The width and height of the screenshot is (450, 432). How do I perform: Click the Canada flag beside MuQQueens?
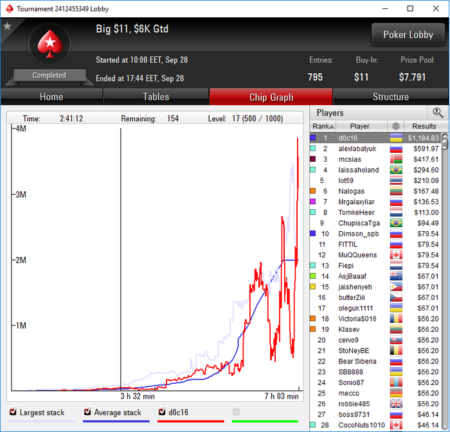click(x=396, y=255)
